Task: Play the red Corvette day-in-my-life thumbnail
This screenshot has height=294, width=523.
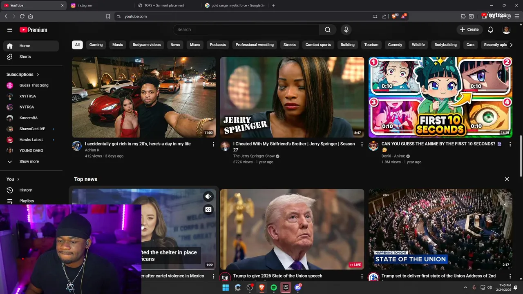Action: pyautogui.click(x=144, y=97)
